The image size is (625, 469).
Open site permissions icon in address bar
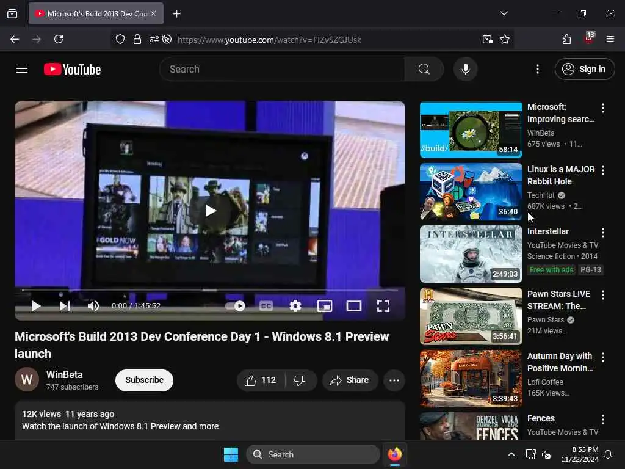pyautogui.click(x=154, y=39)
